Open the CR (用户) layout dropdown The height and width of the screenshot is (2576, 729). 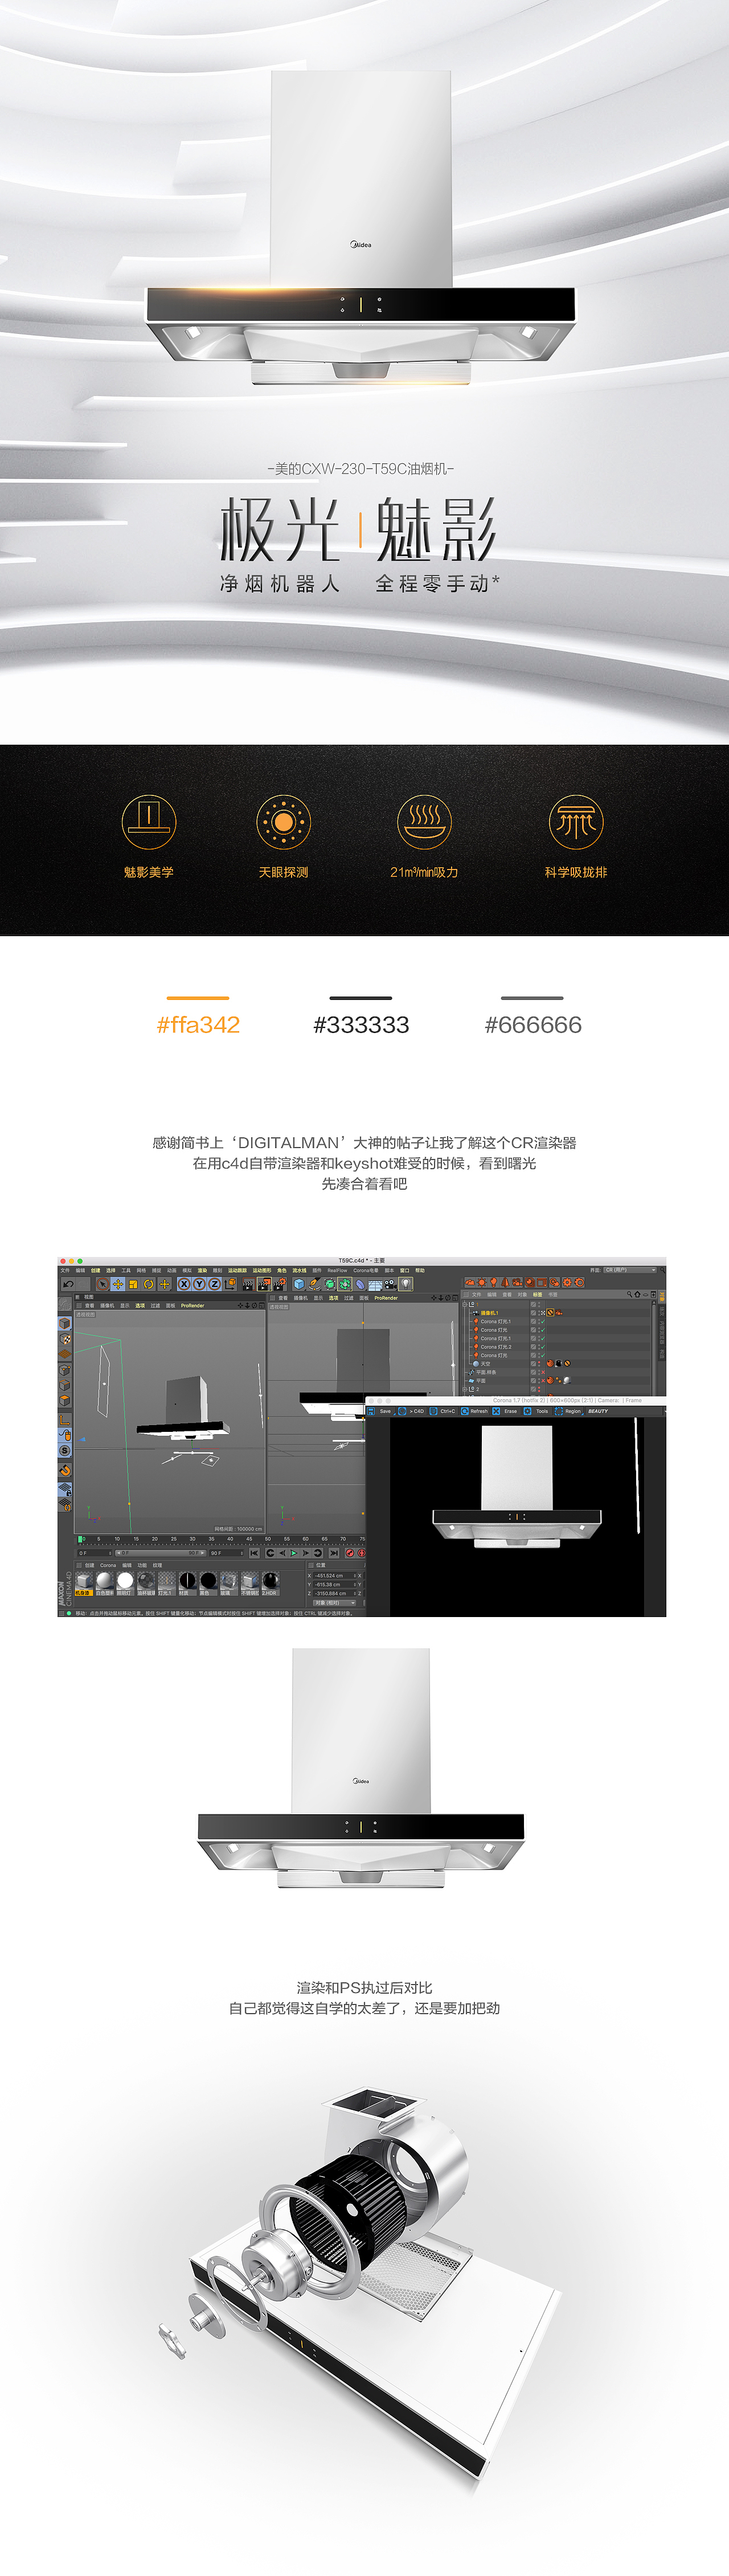tap(630, 1270)
